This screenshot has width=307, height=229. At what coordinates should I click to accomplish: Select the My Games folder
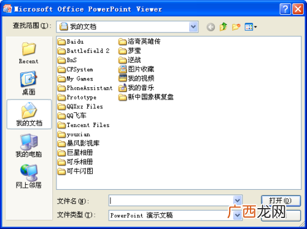pyautogui.click(x=75, y=79)
